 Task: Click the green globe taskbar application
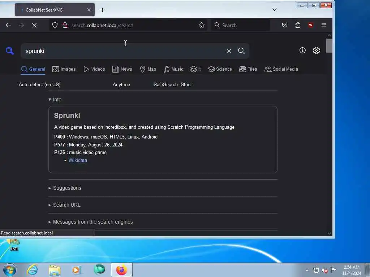[99, 270]
